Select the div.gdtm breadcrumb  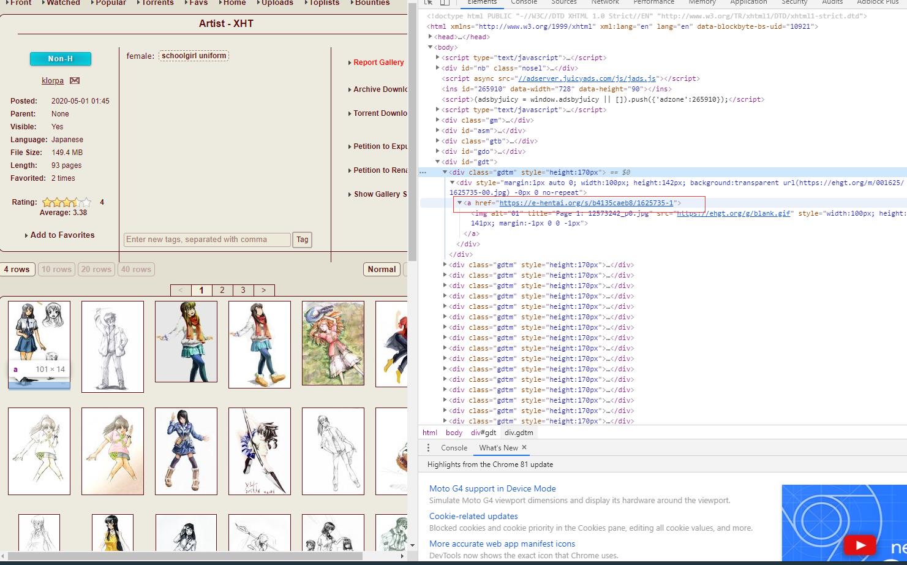pos(519,433)
